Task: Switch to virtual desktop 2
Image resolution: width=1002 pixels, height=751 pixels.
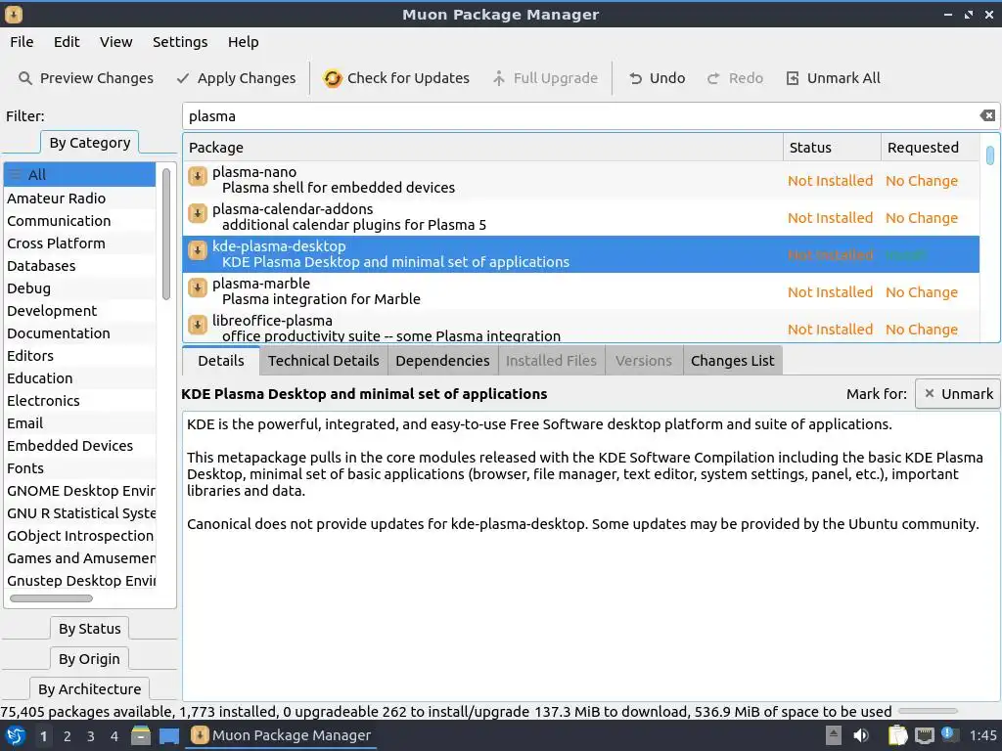Action: 68,736
